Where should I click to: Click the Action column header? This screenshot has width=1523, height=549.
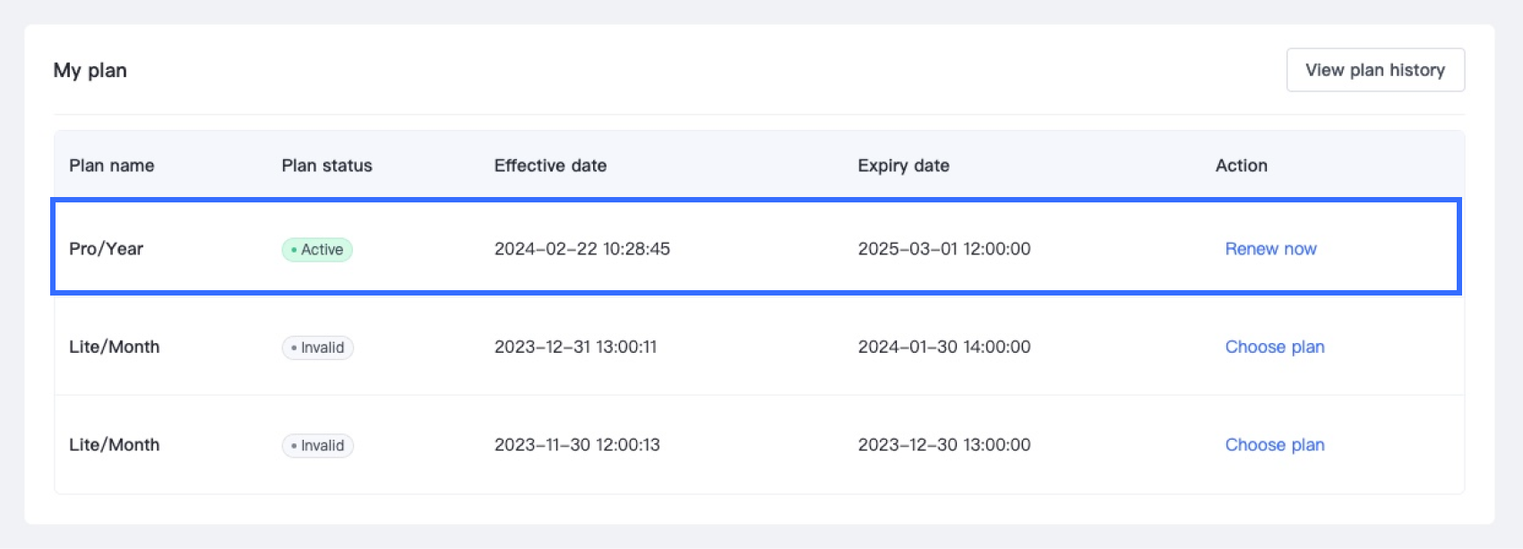pyautogui.click(x=1241, y=166)
